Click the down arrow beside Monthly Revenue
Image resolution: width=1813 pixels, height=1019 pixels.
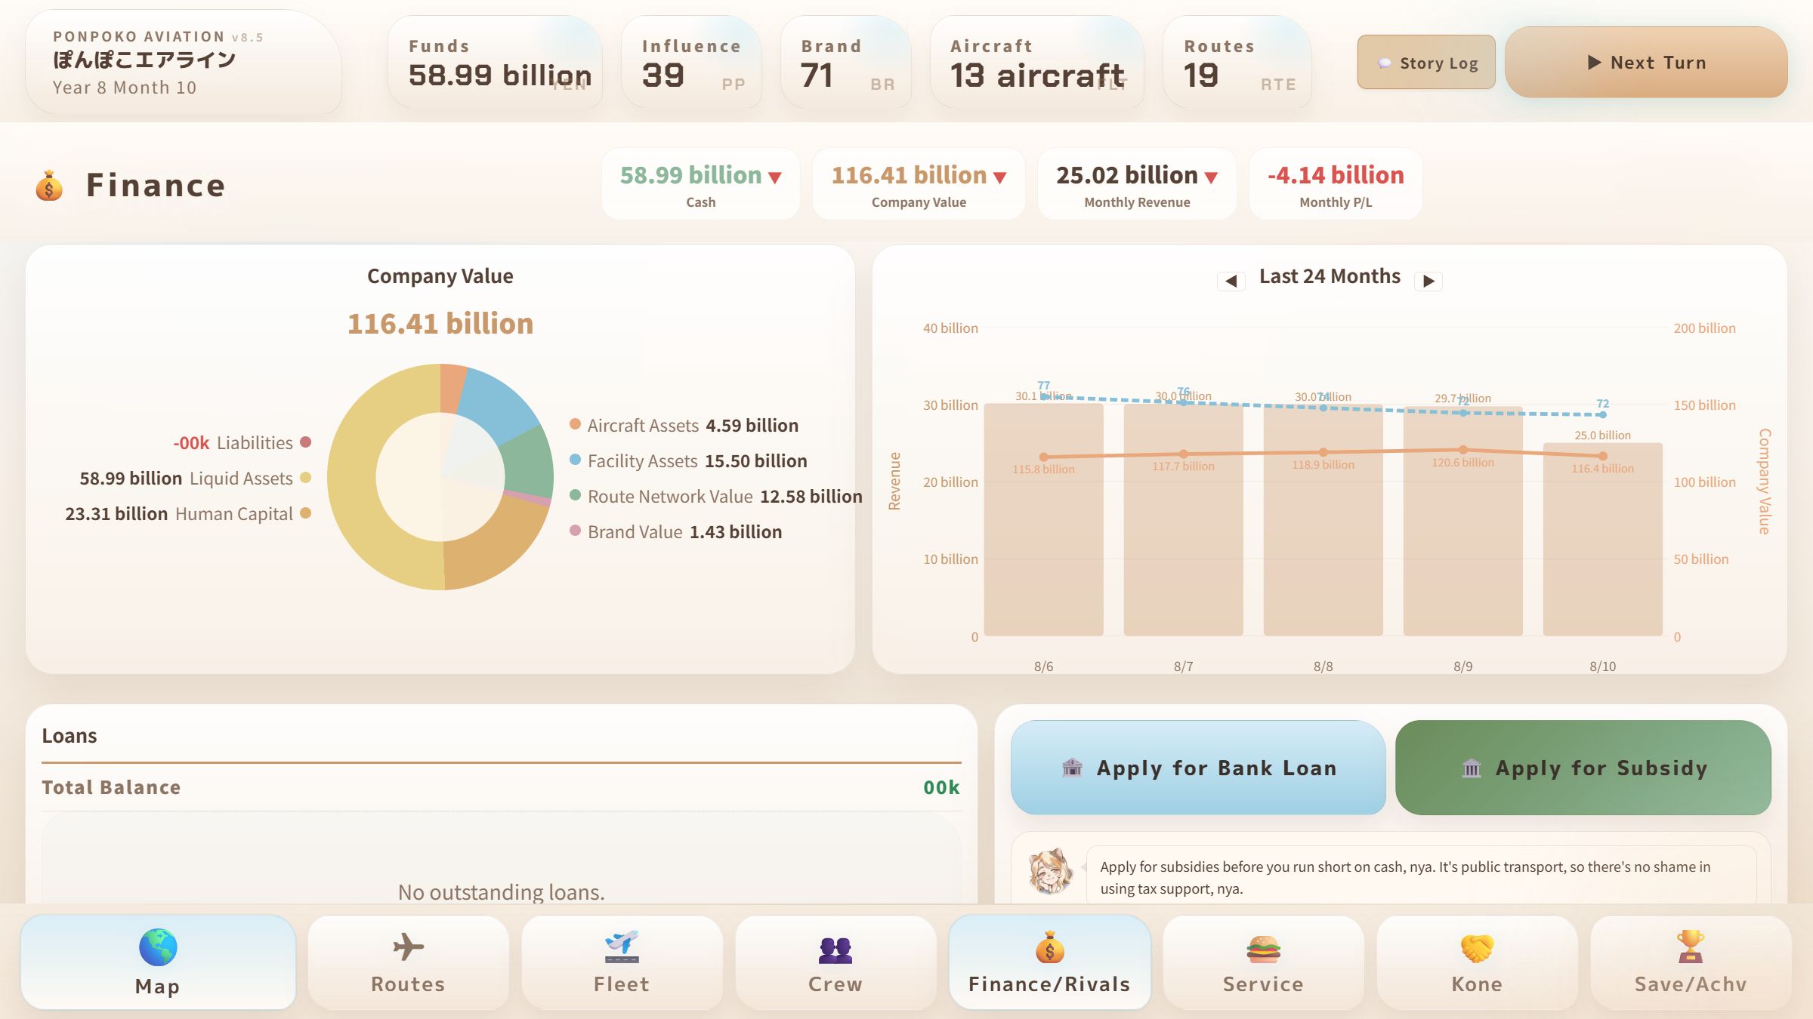pyautogui.click(x=1211, y=177)
